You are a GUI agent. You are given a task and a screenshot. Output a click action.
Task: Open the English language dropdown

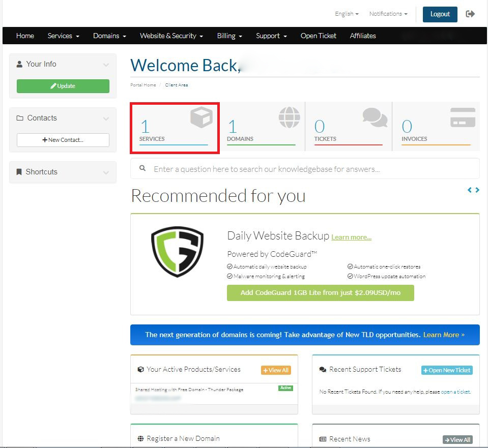tap(347, 14)
